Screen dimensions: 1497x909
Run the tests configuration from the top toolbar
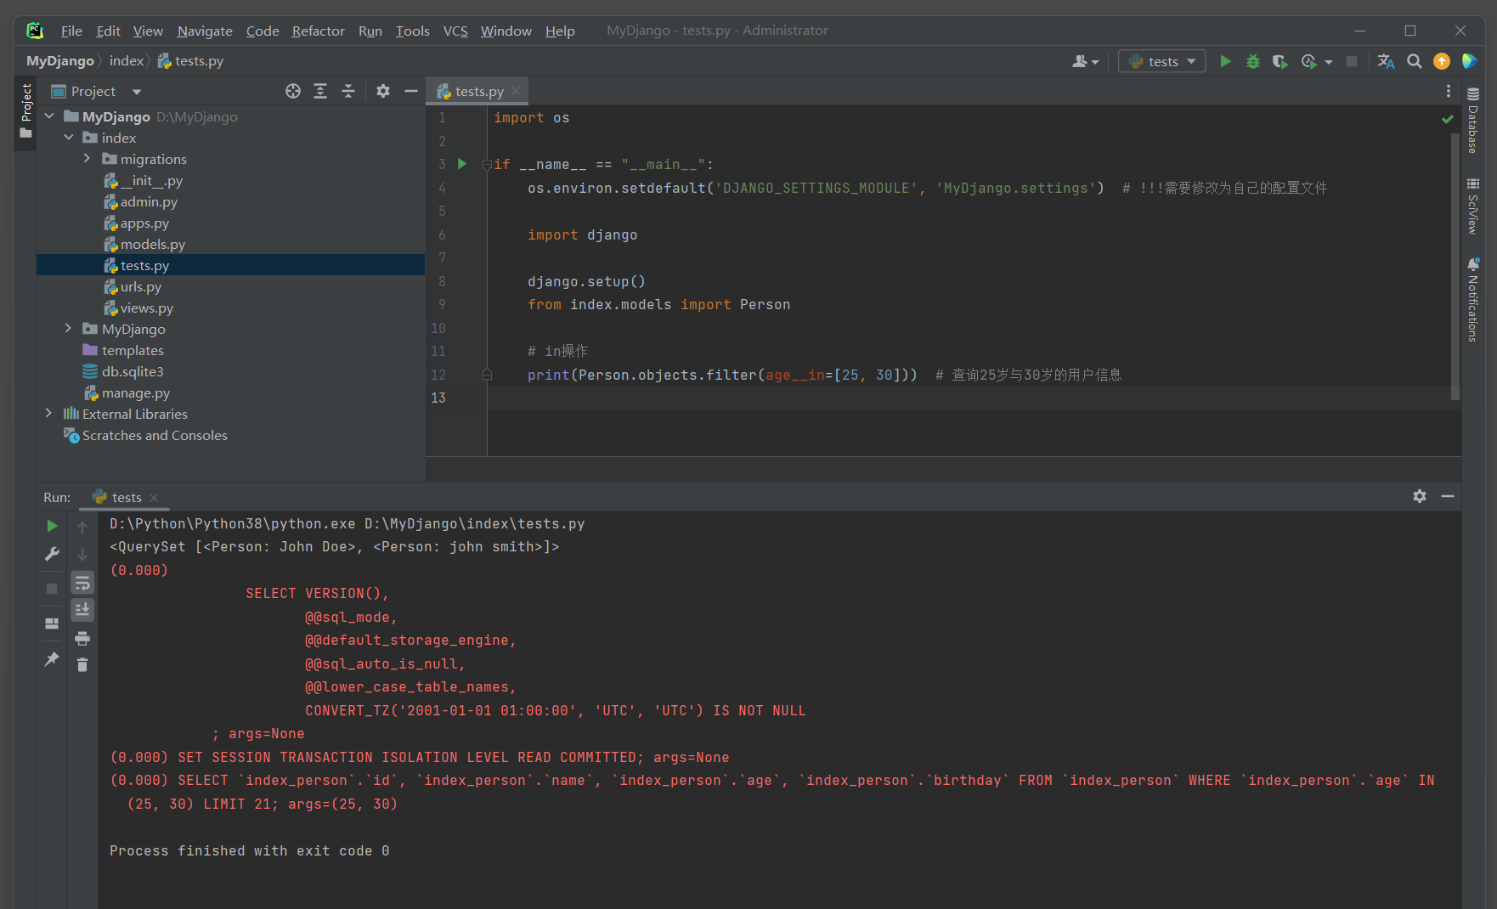click(x=1225, y=61)
